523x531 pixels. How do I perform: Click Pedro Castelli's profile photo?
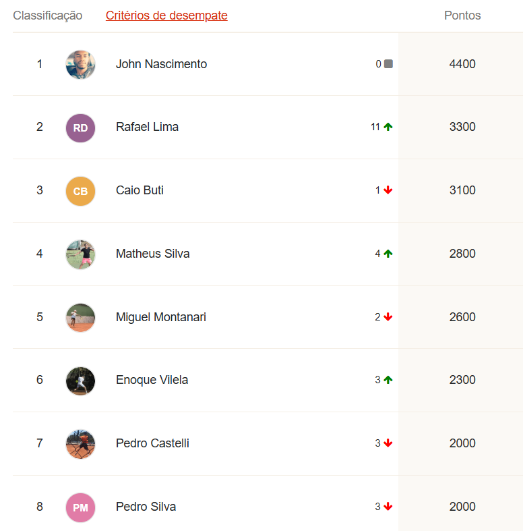pos(80,445)
